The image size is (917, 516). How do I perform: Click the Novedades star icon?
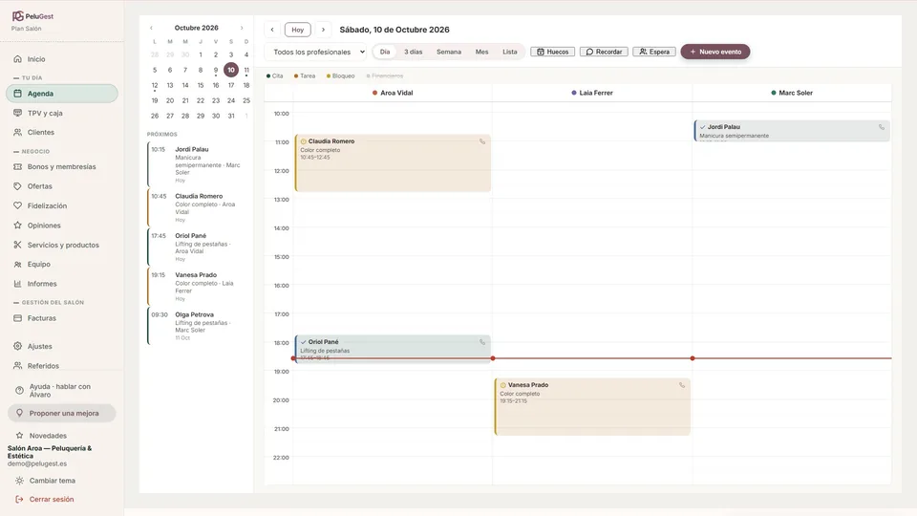[x=19, y=436]
